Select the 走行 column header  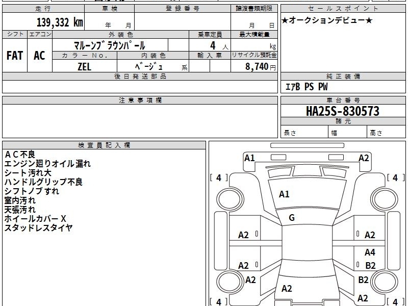click(x=43, y=9)
